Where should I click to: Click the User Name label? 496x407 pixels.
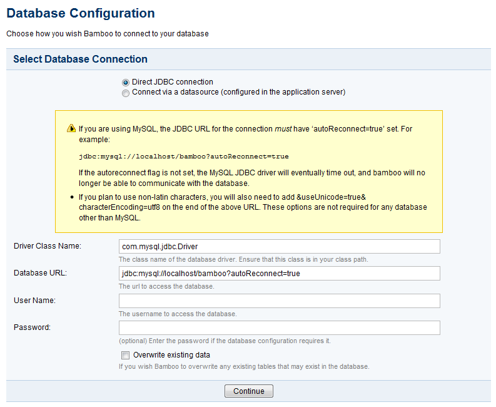coord(34,301)
